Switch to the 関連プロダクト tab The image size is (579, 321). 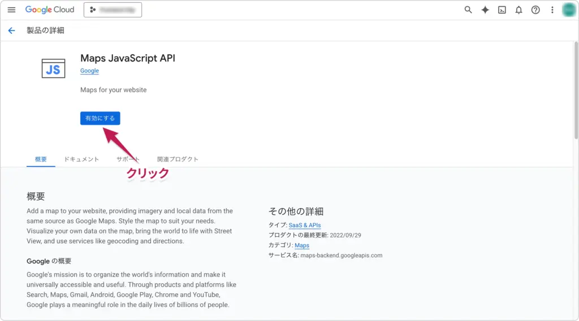click(x=178, y=159)
